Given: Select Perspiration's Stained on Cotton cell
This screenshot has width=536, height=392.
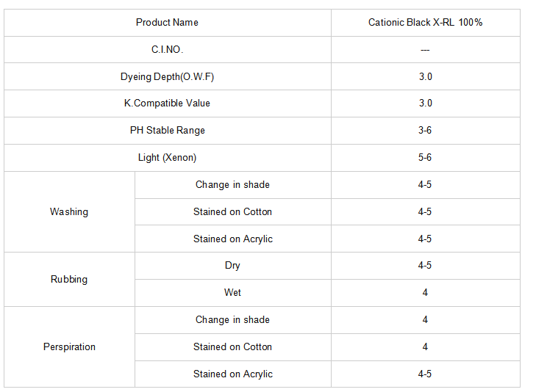Looking at the screenshot, I should click(233, 347).
